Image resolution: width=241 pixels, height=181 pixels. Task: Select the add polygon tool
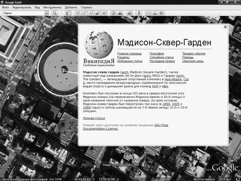tap(84, 13)
